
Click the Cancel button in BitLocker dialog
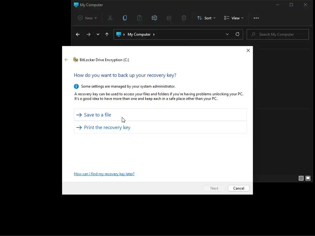click(x=238, y=188)
